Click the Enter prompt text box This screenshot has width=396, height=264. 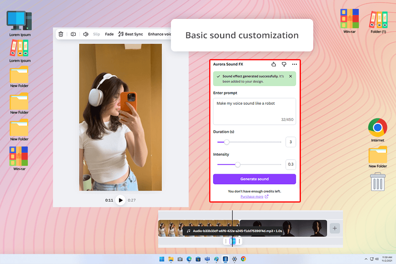[254, 111]
